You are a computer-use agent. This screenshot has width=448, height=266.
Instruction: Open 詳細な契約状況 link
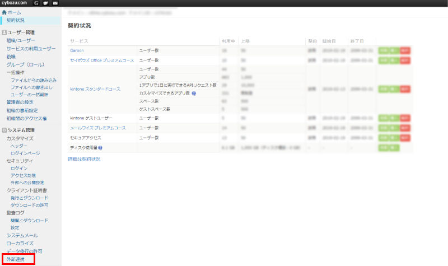[x=84, y=159]
